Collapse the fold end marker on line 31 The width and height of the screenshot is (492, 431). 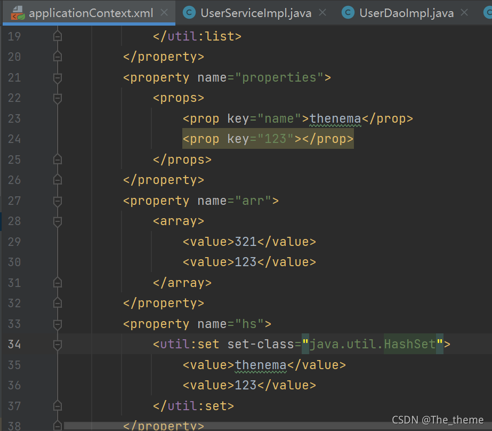coord(58,283)
